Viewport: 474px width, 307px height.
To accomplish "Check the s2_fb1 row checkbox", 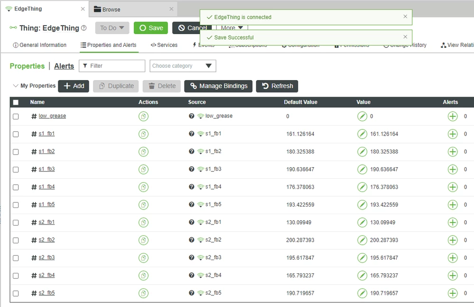I will point(16,223).
